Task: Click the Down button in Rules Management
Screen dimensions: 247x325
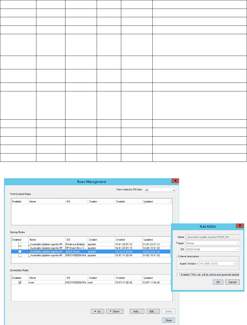Action: [x=114, y=311]
